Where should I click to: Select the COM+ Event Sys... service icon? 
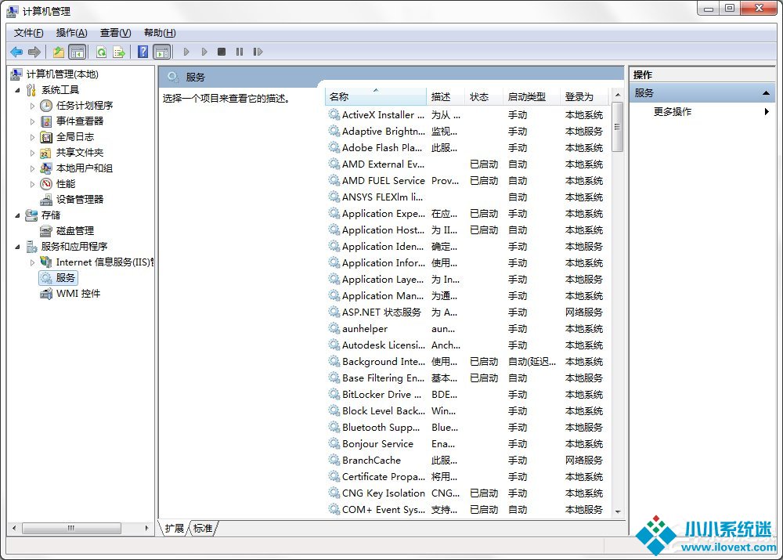tap(334, 510)
